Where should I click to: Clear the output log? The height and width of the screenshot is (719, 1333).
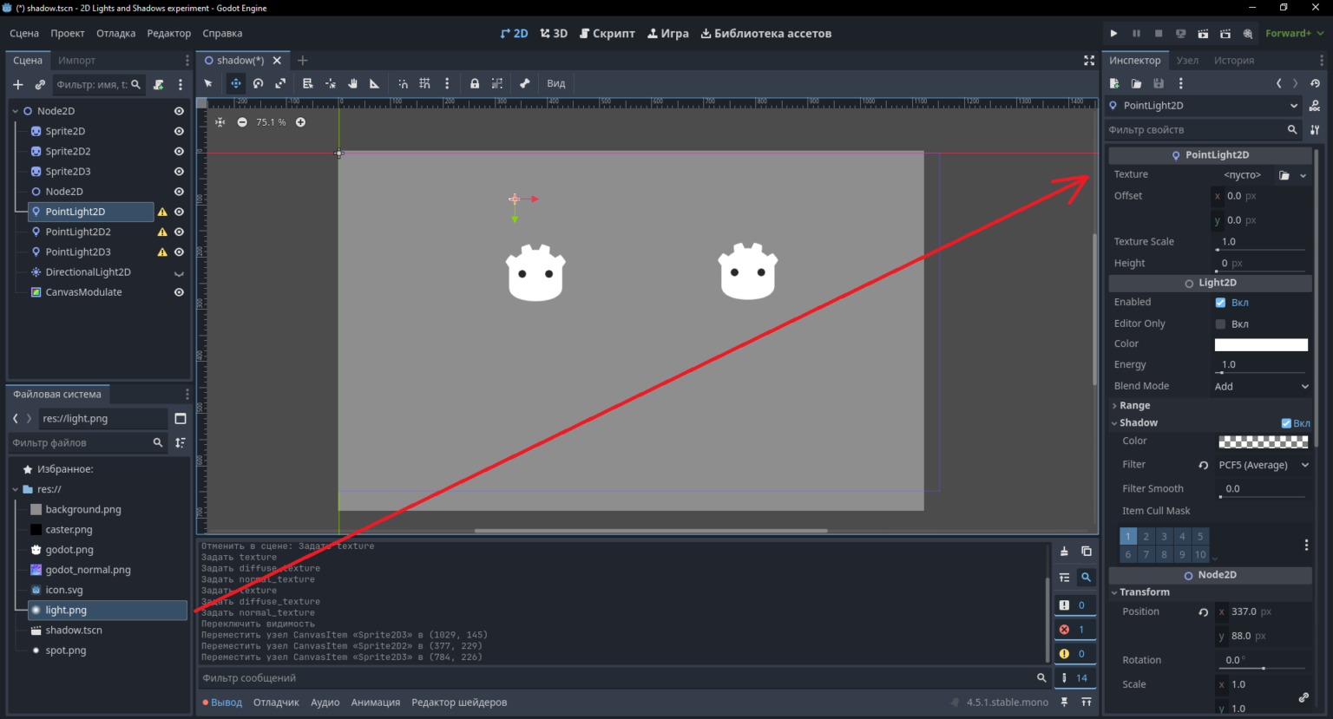tap(1064, 552)
